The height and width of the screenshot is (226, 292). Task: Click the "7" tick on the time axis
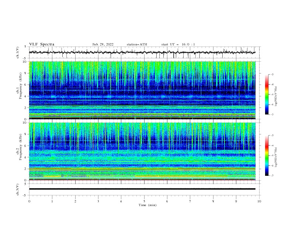(190, 201)
